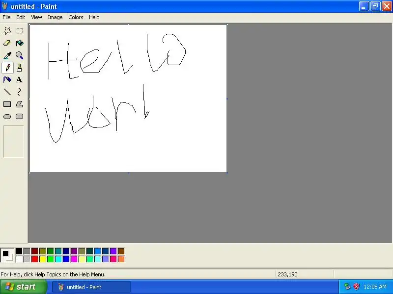Pick the brown swatch in the top row
The height and width of the screenshot is (294, 393).
pyautogui.click(x=121, y=251)
